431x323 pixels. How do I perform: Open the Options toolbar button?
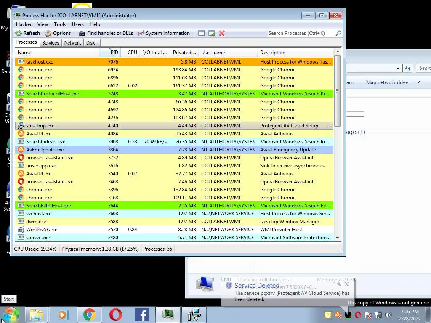click(58, 33)
